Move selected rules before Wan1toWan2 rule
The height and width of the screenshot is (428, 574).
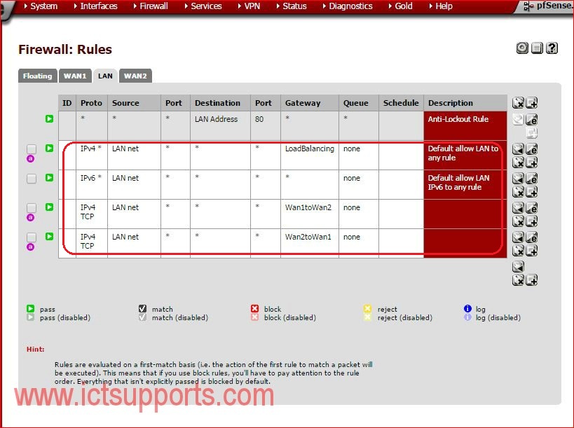point(518,208)
